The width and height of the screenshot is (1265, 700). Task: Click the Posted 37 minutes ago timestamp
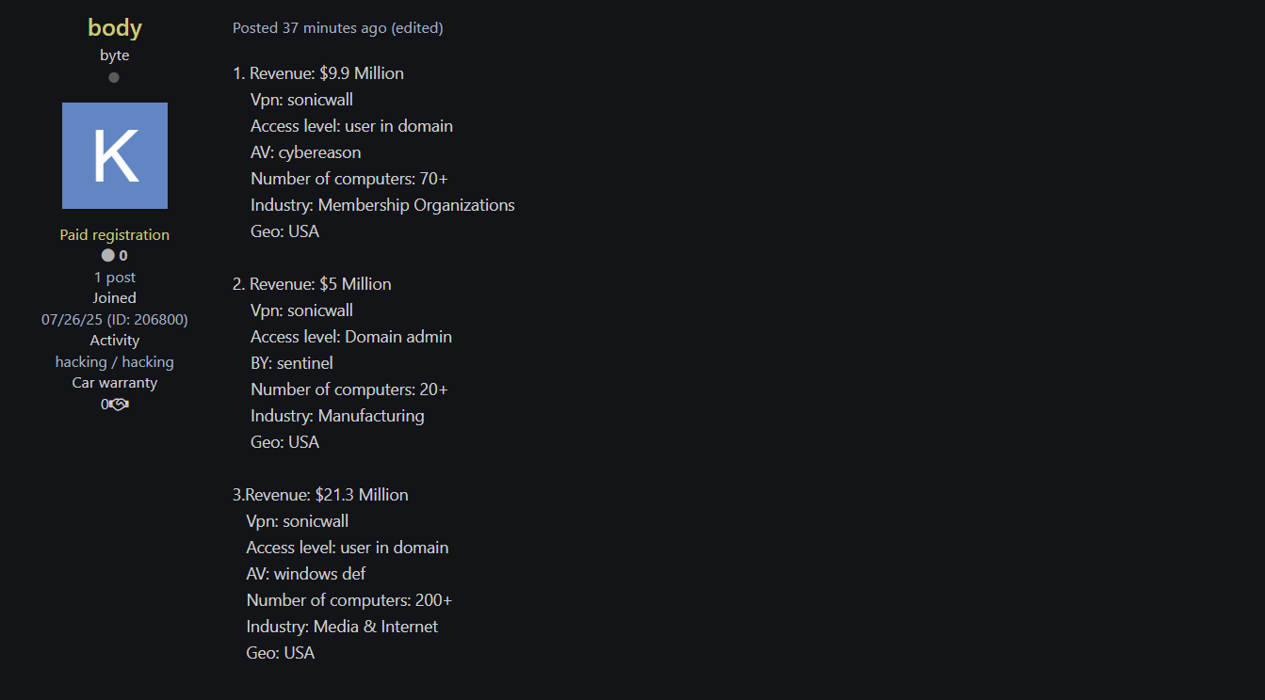(309, 28)
